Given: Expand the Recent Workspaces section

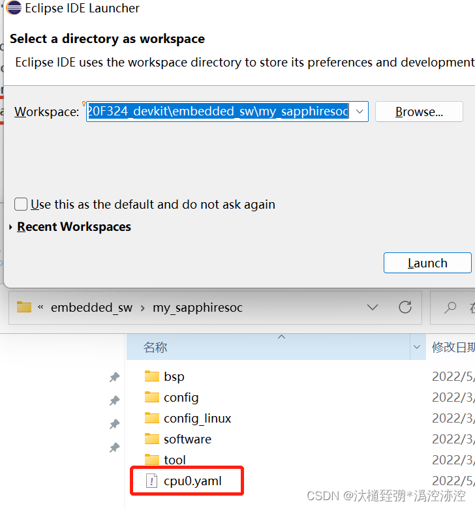Looking at the screenshot, I should click(10, 227).
